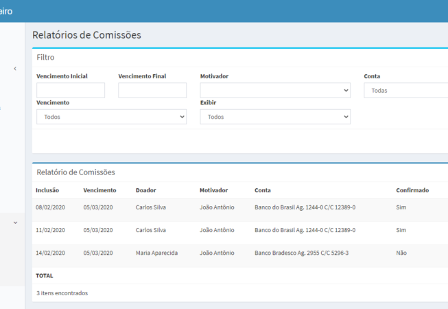Click the Vencimento Inicial date field
Screen dimensions: 448x309
[x=71, y=90]
